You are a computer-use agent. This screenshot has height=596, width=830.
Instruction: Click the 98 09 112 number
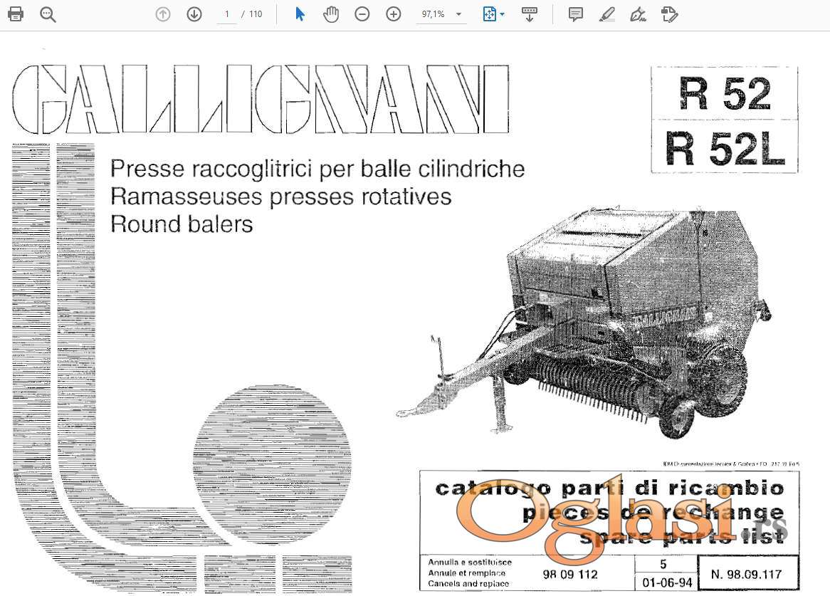(x=570, y=574)
